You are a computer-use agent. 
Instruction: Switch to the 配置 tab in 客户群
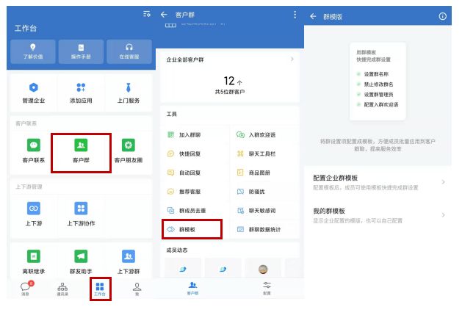click(x=266, y=288)
